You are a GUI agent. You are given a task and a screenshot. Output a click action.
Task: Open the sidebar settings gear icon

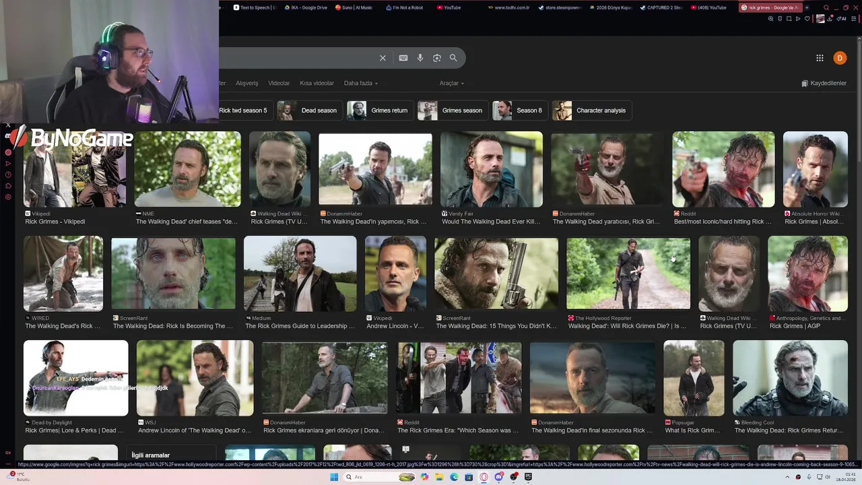click(x=8, y=197)
